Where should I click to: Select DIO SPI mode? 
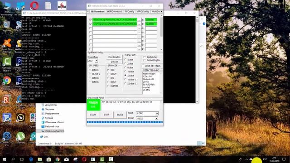point(108,78)
